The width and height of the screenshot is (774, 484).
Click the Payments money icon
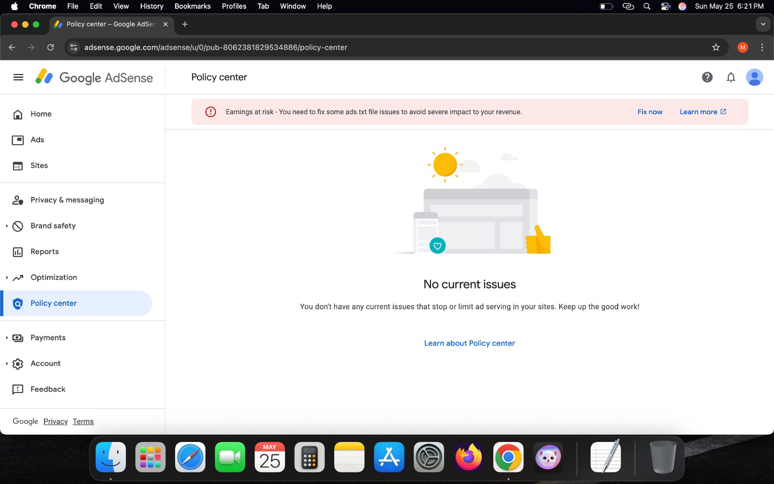click(18, 338)
